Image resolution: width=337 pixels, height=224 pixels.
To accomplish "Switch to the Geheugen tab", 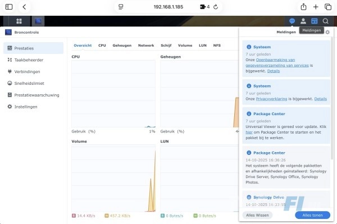I will (122, 45).
